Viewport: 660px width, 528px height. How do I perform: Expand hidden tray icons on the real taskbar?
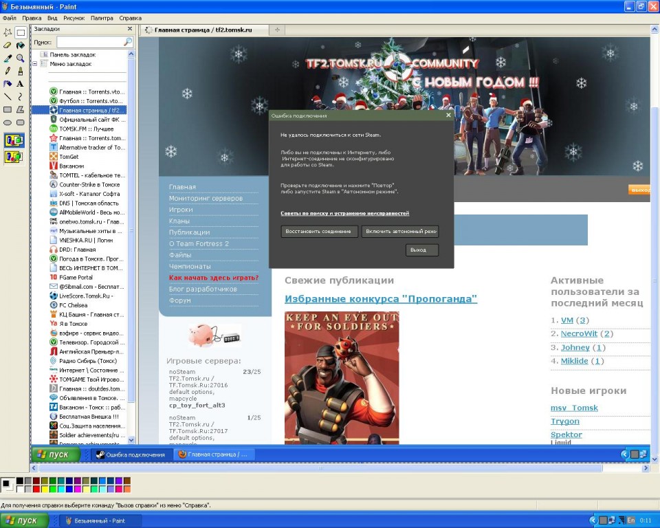tap(593, 520)
